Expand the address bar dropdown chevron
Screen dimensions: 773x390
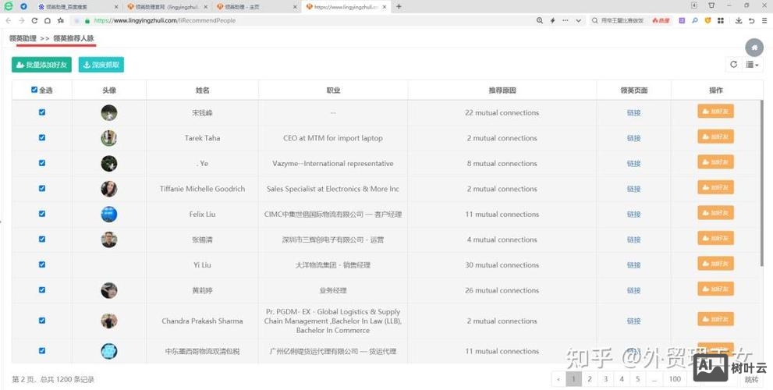pos(578,21)
